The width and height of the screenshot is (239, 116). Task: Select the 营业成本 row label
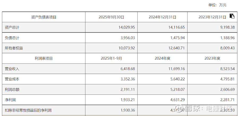coord(12,79)
